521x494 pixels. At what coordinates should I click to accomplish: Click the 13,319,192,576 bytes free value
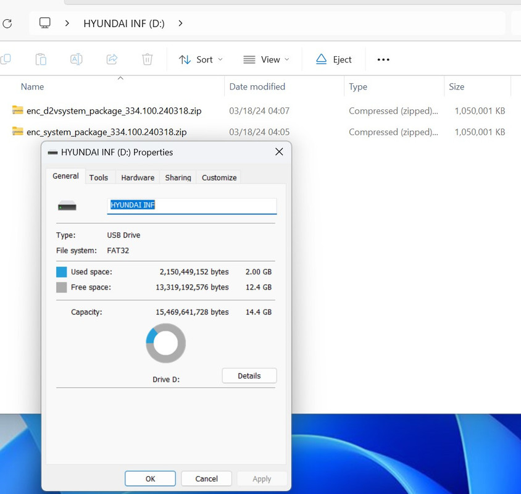click(x=192, y=287)
